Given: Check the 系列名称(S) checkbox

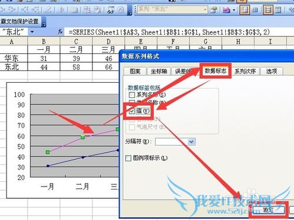Looking at the screenshot, I should click(x=132, y=95).
